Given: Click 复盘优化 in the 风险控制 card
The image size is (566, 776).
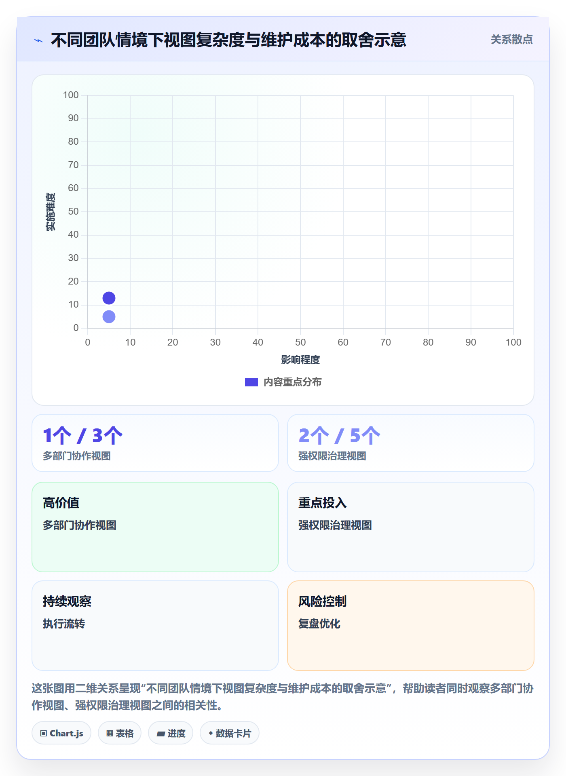Looking at the screenshot, I should (x=319, y=624).
